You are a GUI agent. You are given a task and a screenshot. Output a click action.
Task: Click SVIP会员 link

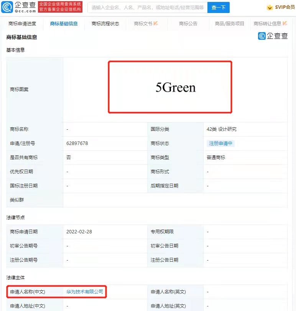point(285,7)
